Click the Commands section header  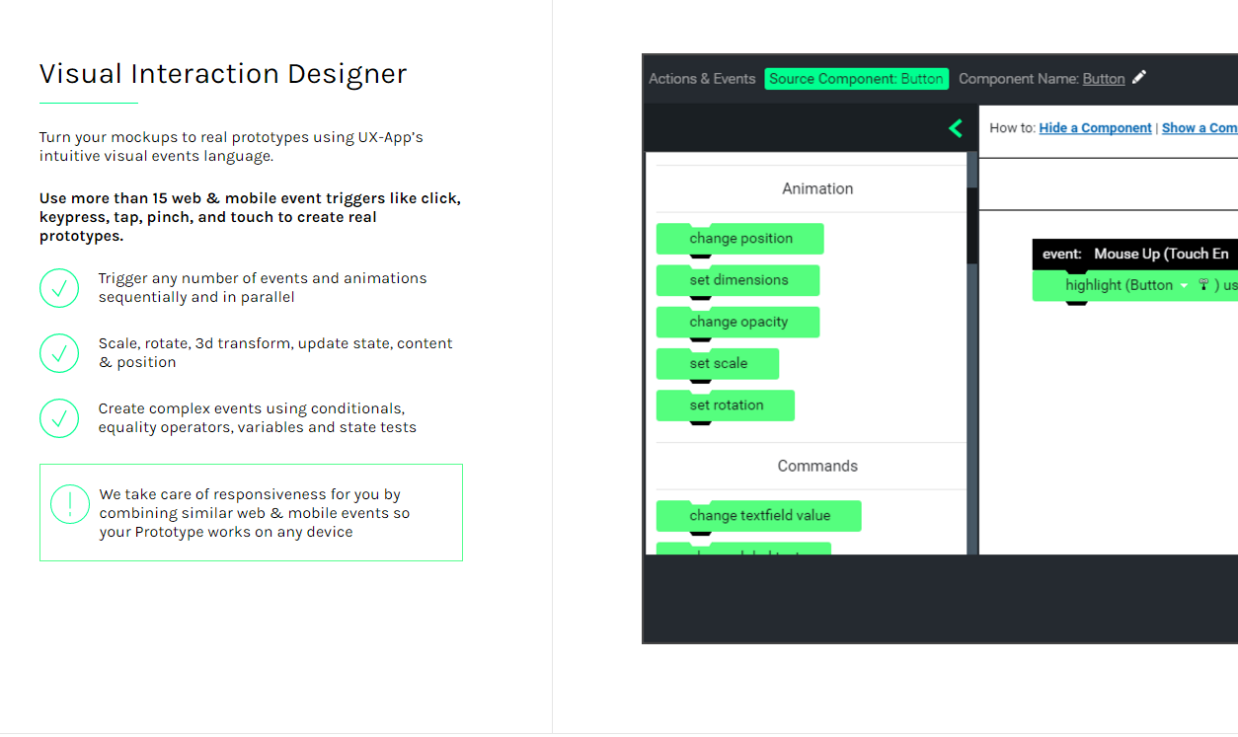(817, 466)
